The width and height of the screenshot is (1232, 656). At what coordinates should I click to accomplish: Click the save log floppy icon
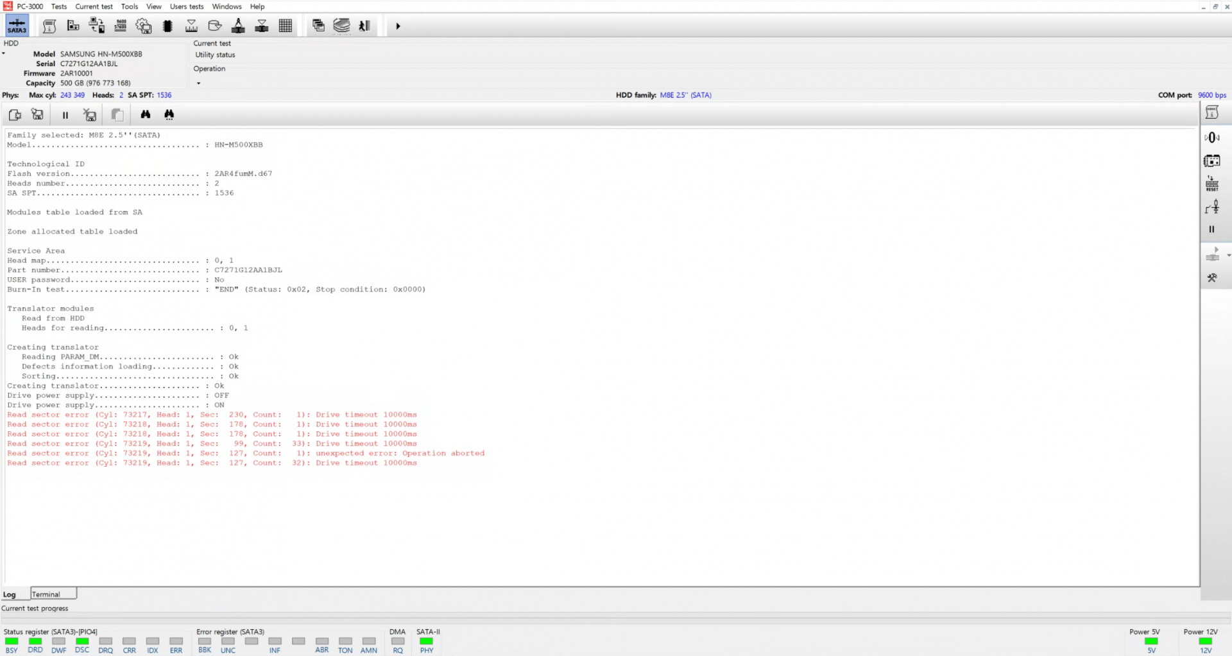coord(38,114)
